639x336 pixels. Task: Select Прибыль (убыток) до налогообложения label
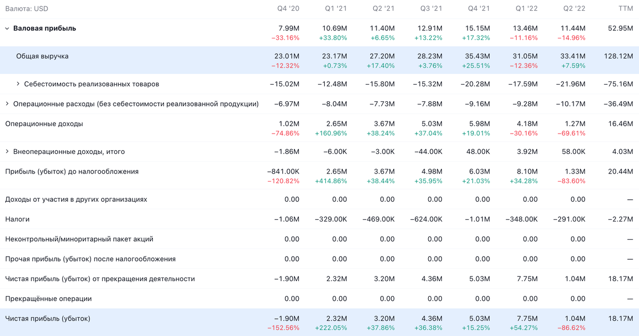pos(72,171)
